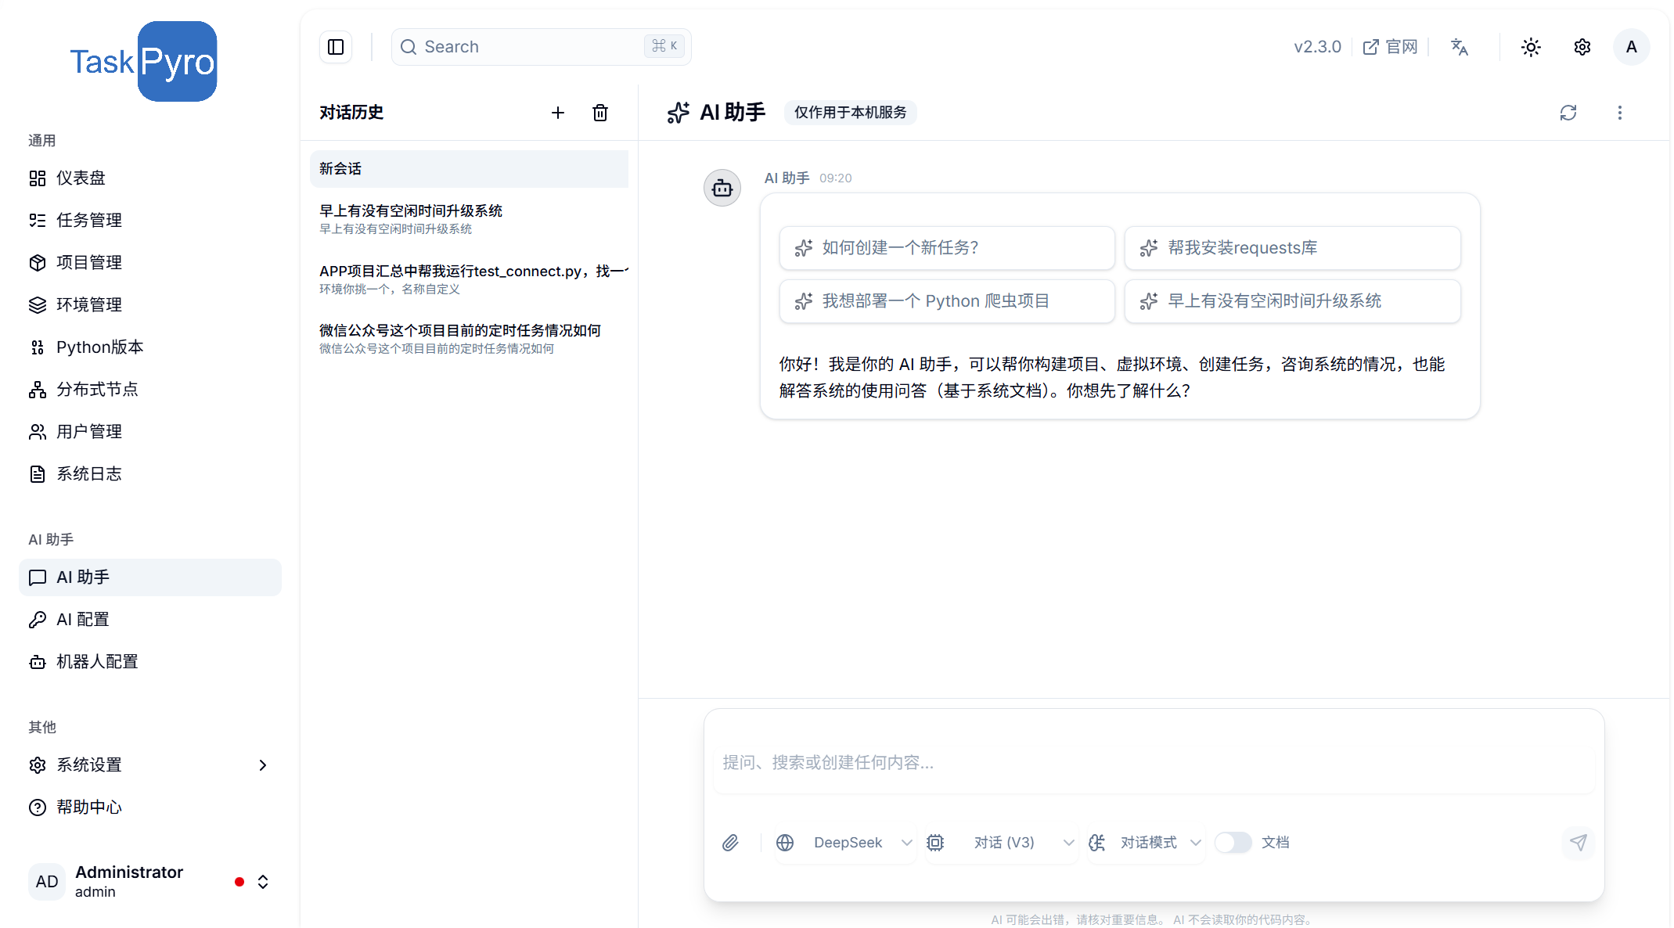Viewport: 1674px width, 928px height.
Task: Open the 官网 link
Action: (x=1391, y=47)
